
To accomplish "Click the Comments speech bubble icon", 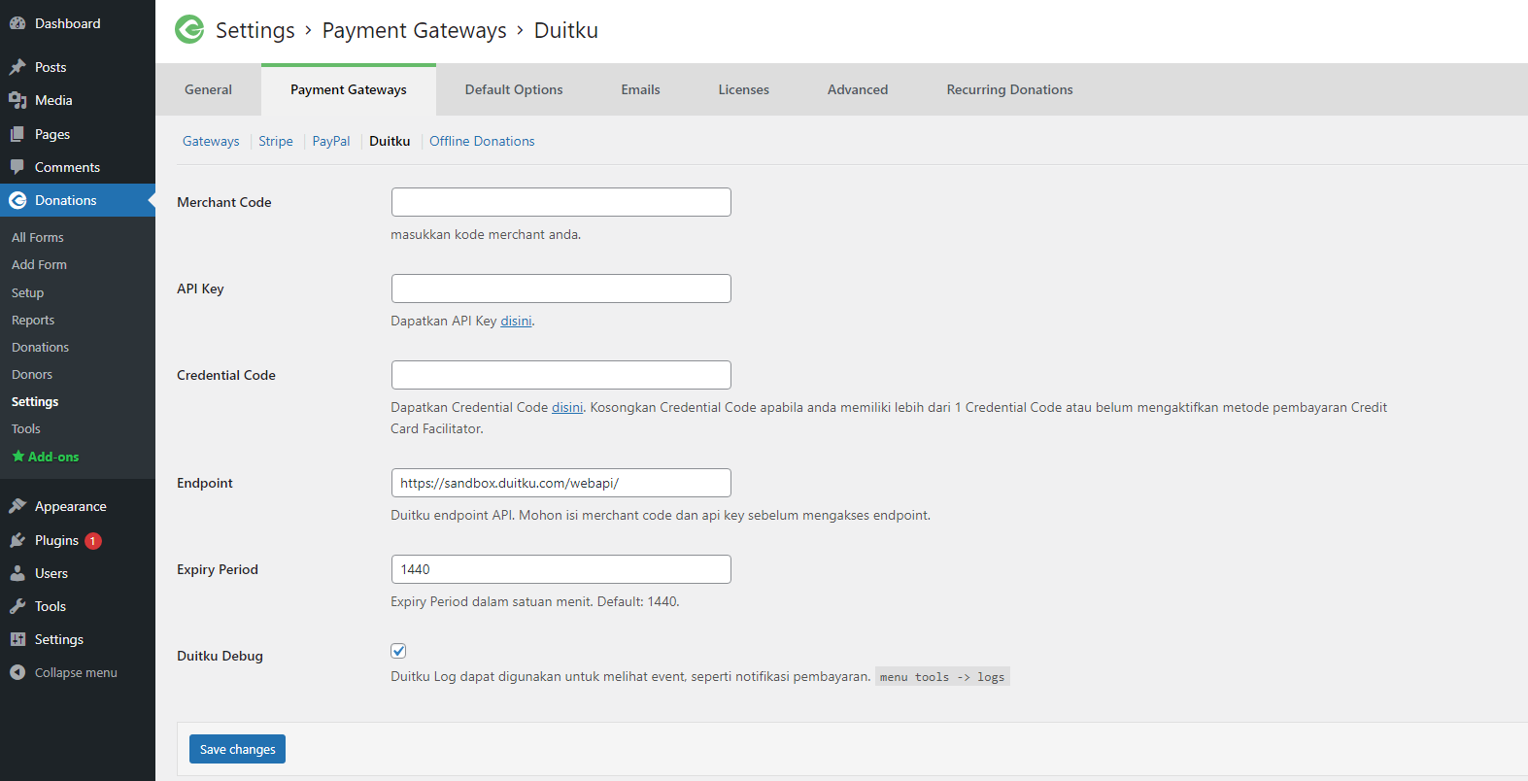I will click(17, 167).
